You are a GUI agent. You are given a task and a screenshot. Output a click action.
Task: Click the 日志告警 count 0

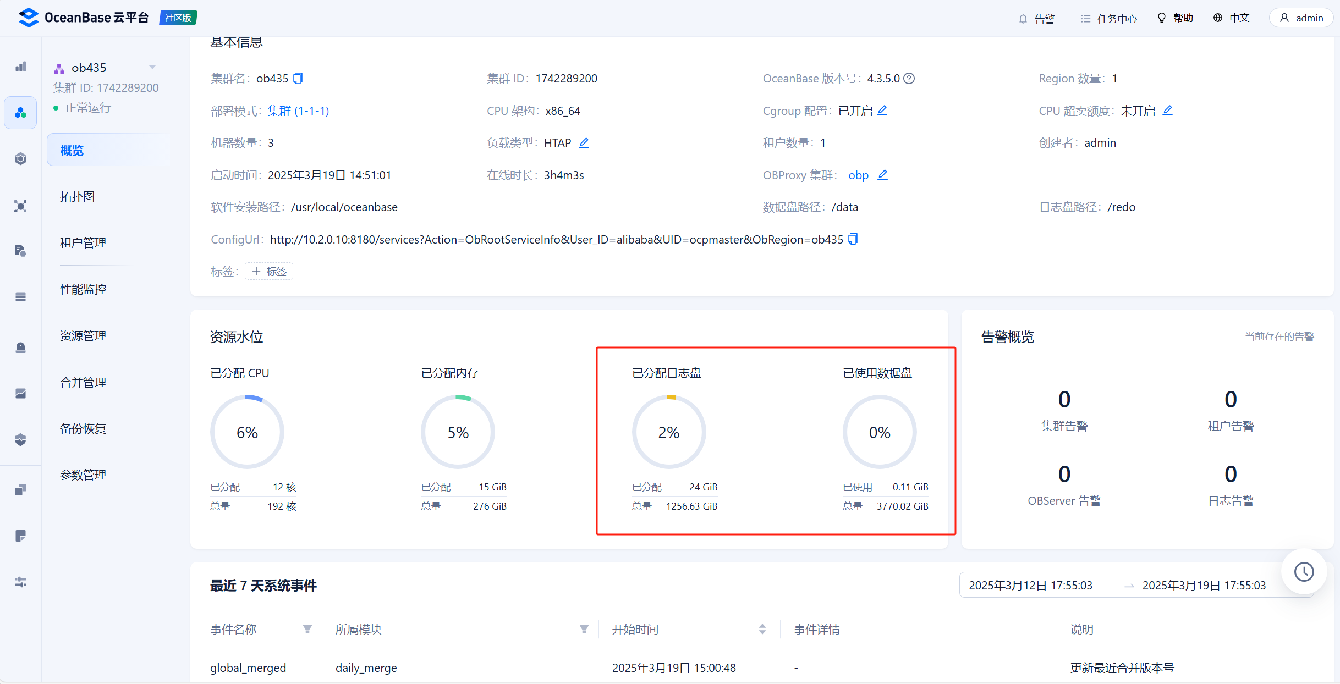click(1231, 474)
